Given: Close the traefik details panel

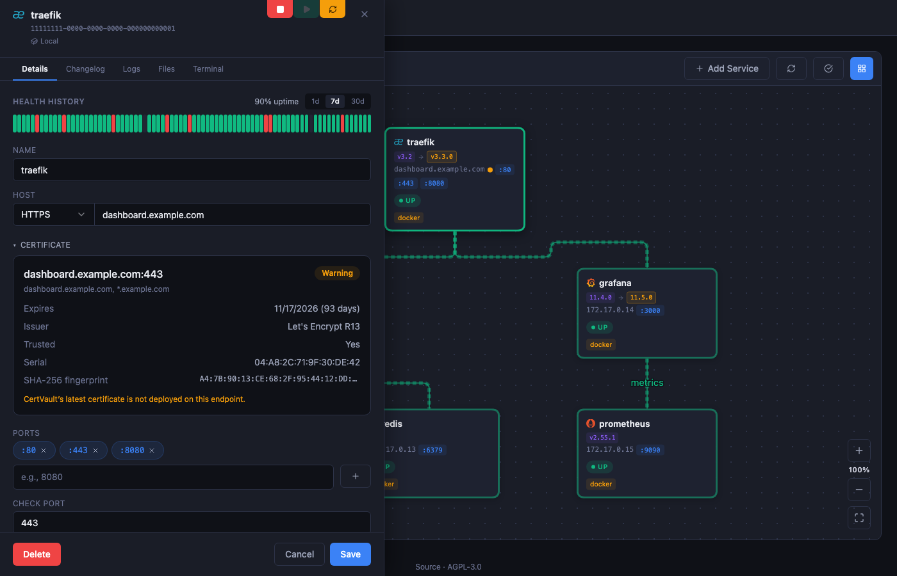Looking at the screenshot, I should click(365, 14).
